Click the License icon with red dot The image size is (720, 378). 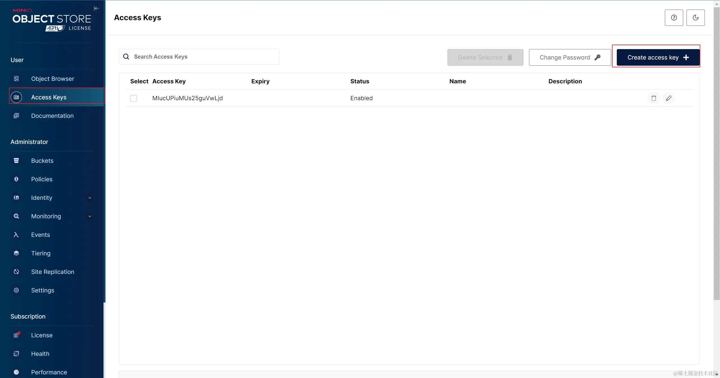coord(16,335)
